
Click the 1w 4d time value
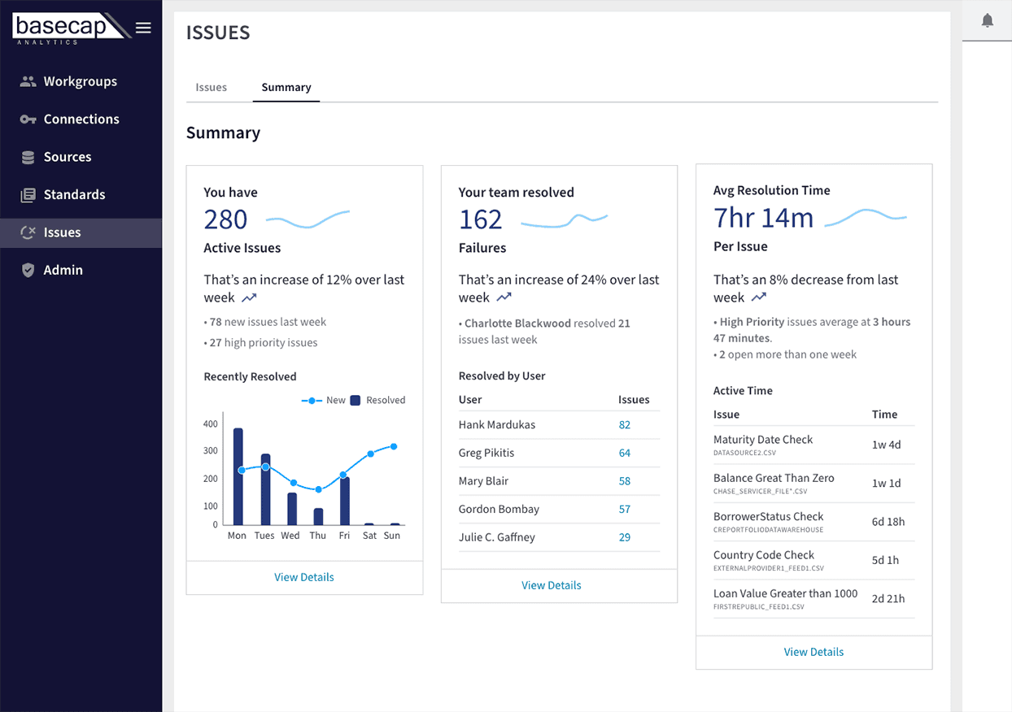pos(886,445)
